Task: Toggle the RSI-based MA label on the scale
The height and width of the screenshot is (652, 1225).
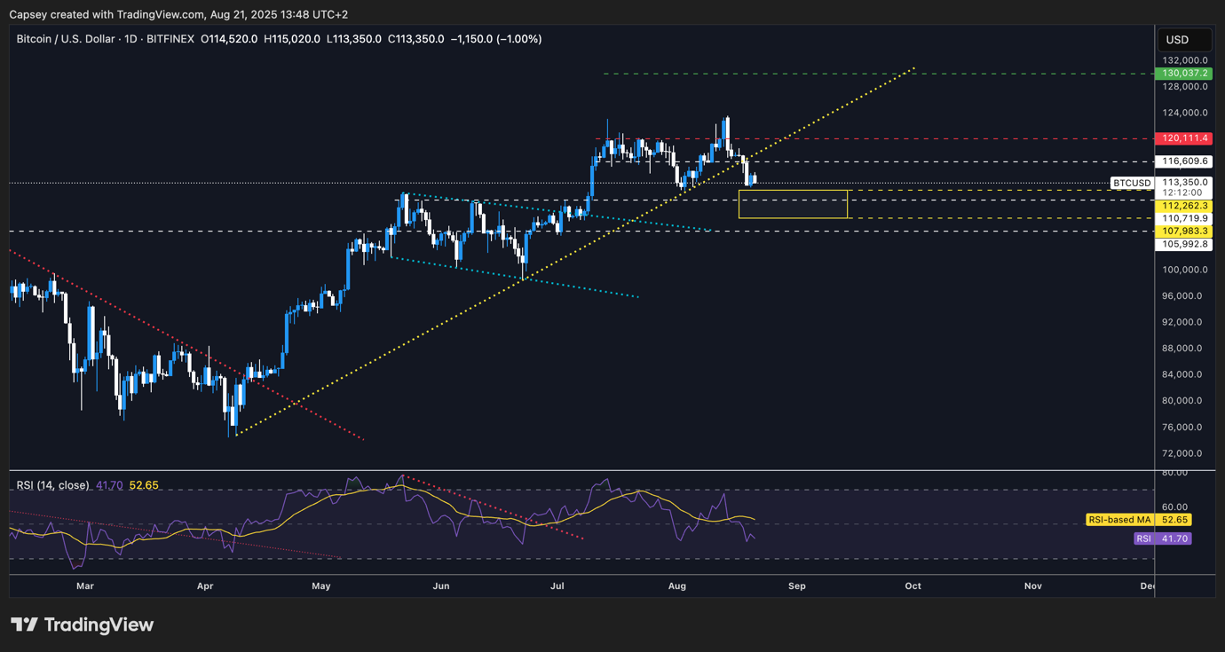Action: [x=1120, y=520]
